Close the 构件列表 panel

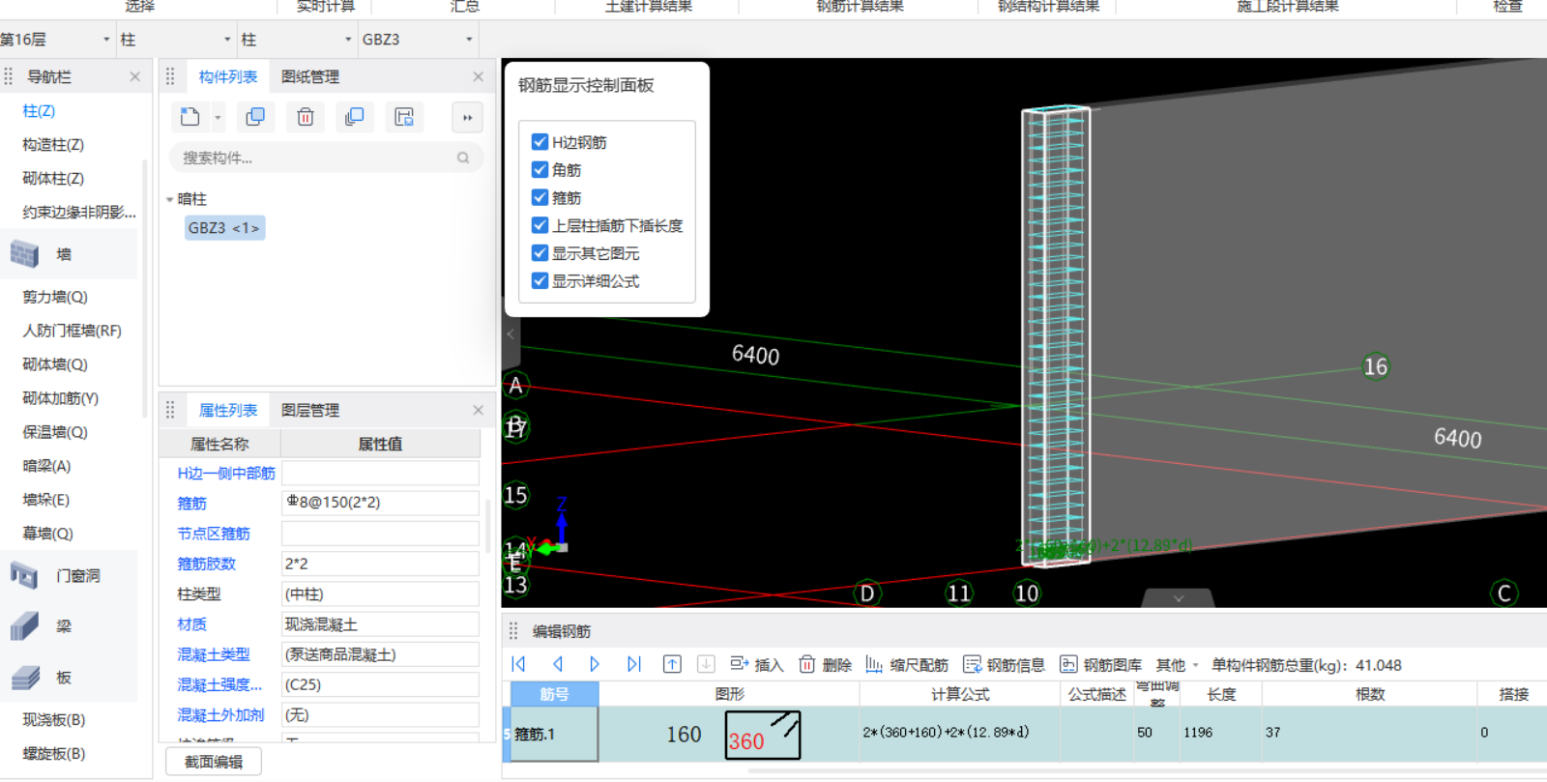tap(478, 76)
